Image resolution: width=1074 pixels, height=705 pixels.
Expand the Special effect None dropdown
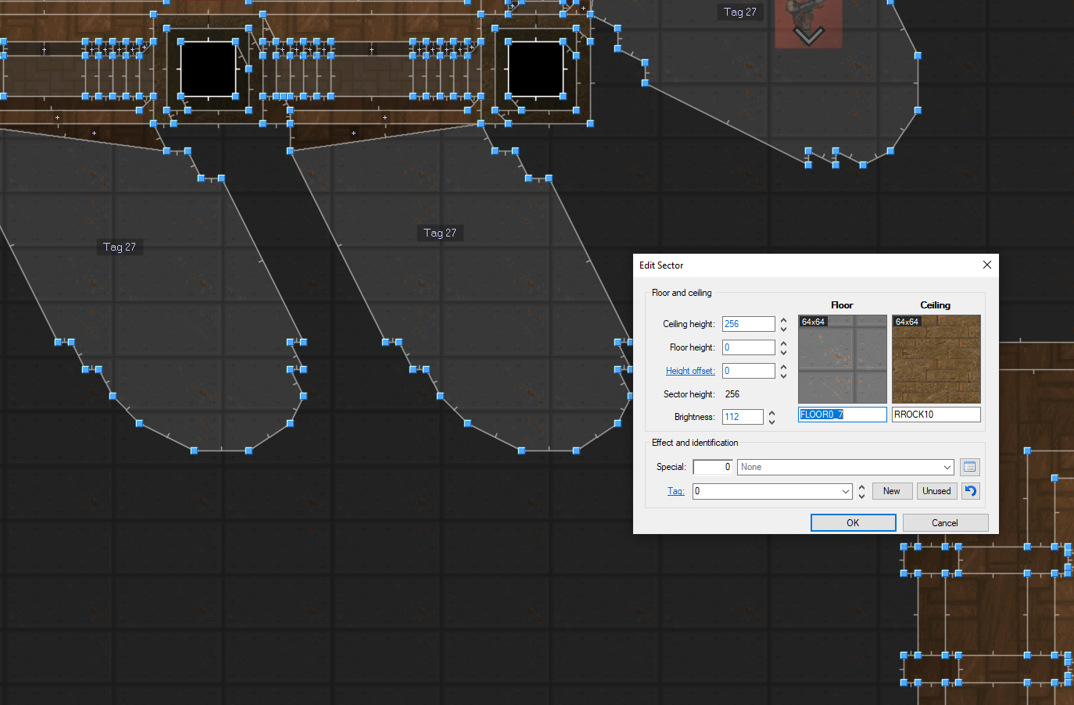click(x=947, y=468)
